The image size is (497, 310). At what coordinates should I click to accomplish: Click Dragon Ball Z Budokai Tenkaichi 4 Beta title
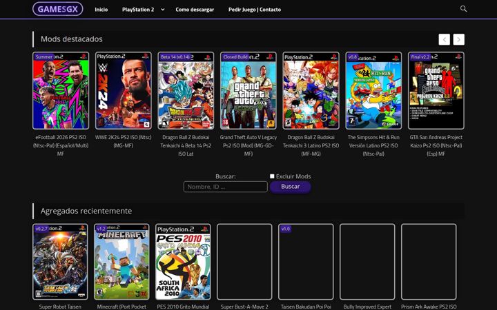pyautogui.click(x=186, y=145)
